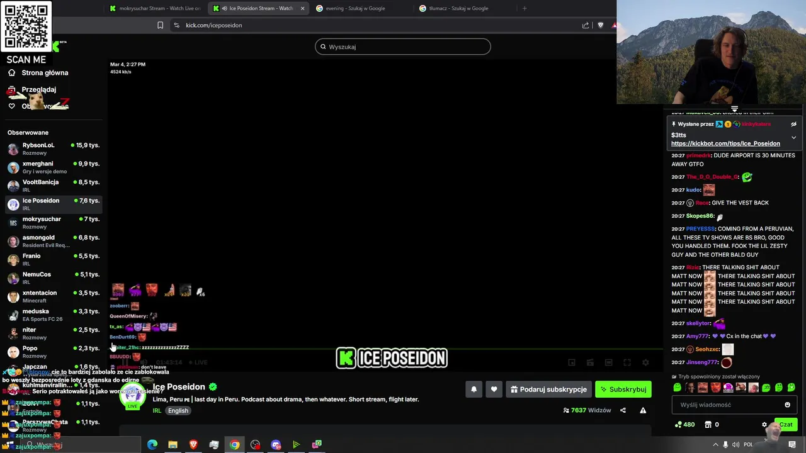Viewport: 806px width, 453px height.
Task: Share the stream via the share icon
Action: click(x=623, y=410)
